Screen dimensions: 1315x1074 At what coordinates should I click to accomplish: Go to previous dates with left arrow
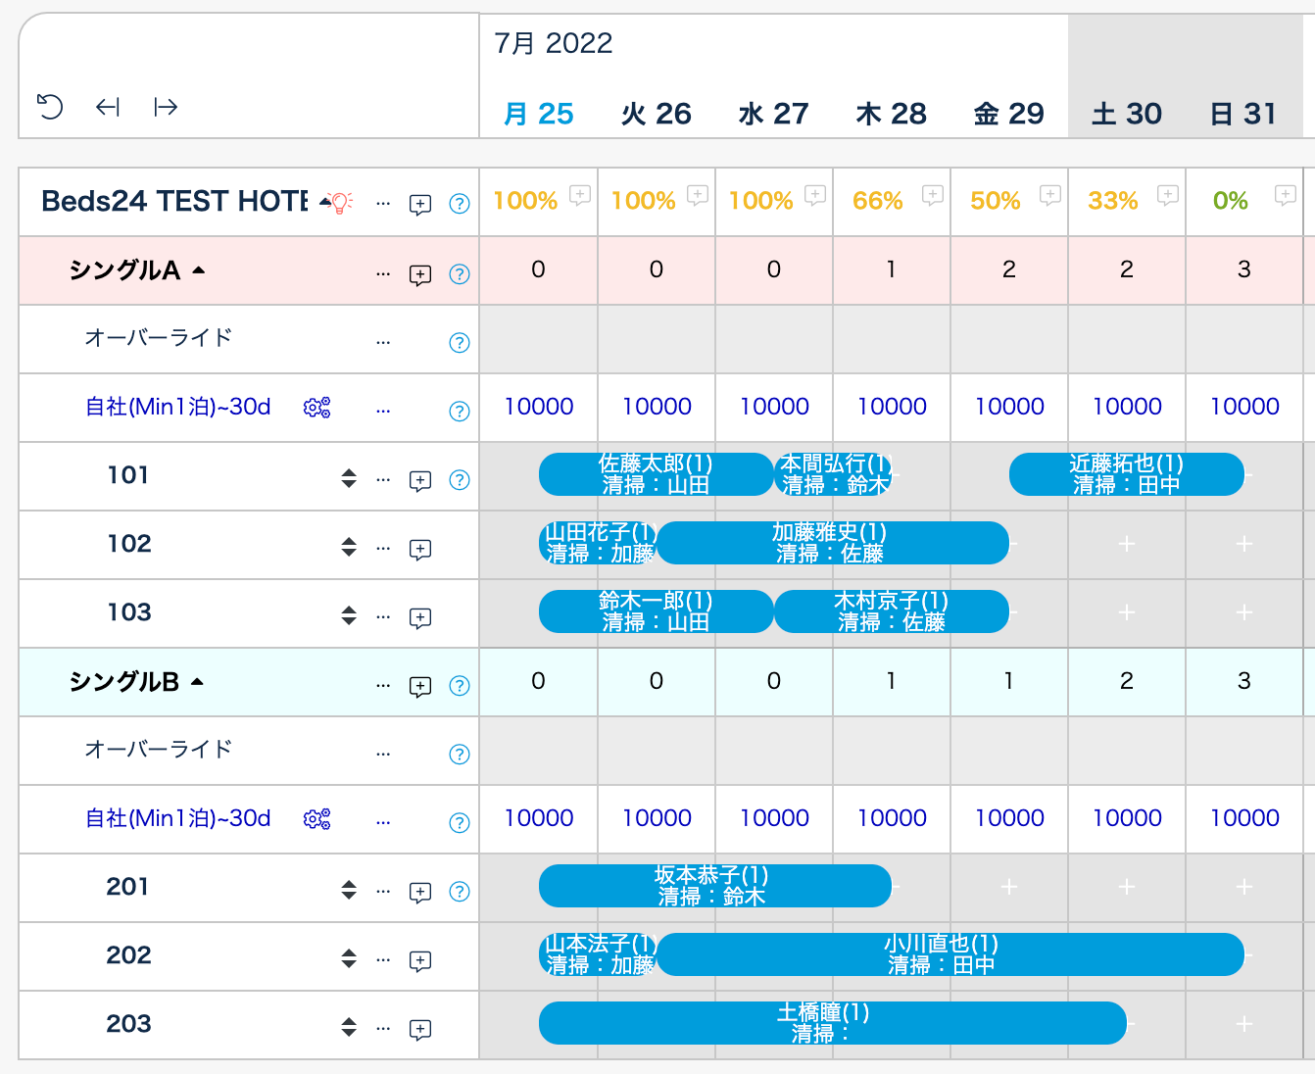(x=108, y=107)
